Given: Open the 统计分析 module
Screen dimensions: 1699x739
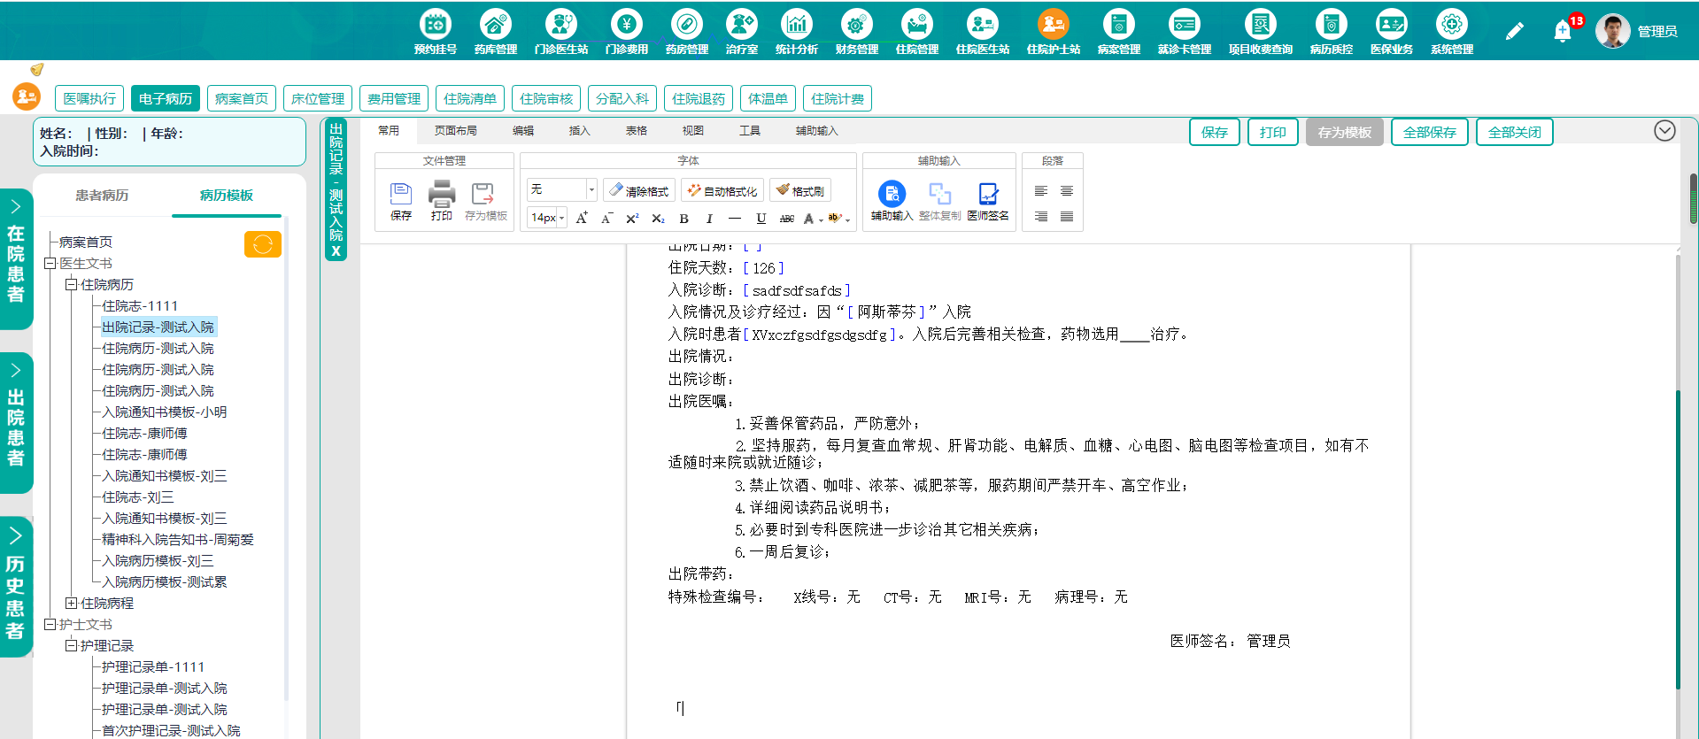Looking at the screenshot, I should click(x=796, y=31).
